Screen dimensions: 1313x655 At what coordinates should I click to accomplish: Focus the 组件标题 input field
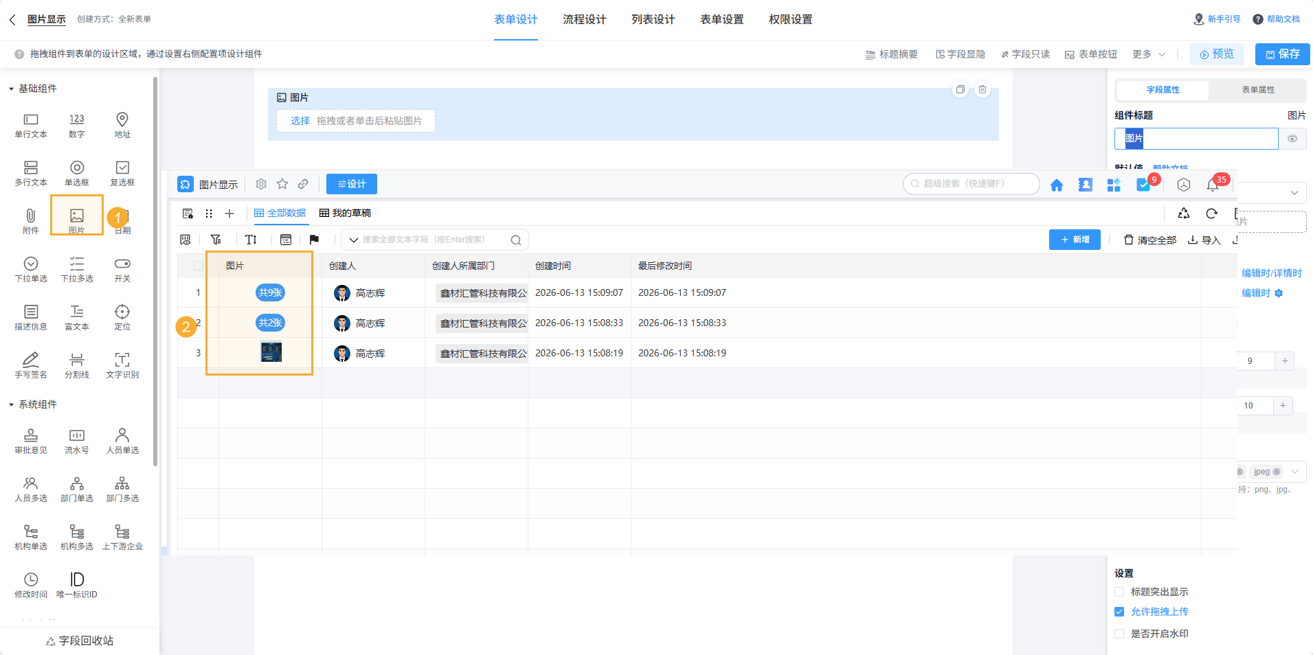coord(1196,139)
